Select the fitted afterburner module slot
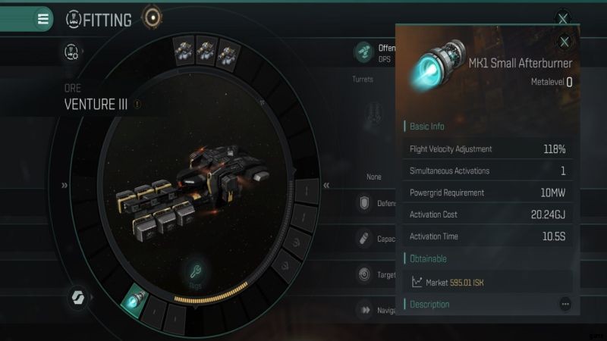The width and height of the screenshot is (607, 341). (x=134, y=300)
